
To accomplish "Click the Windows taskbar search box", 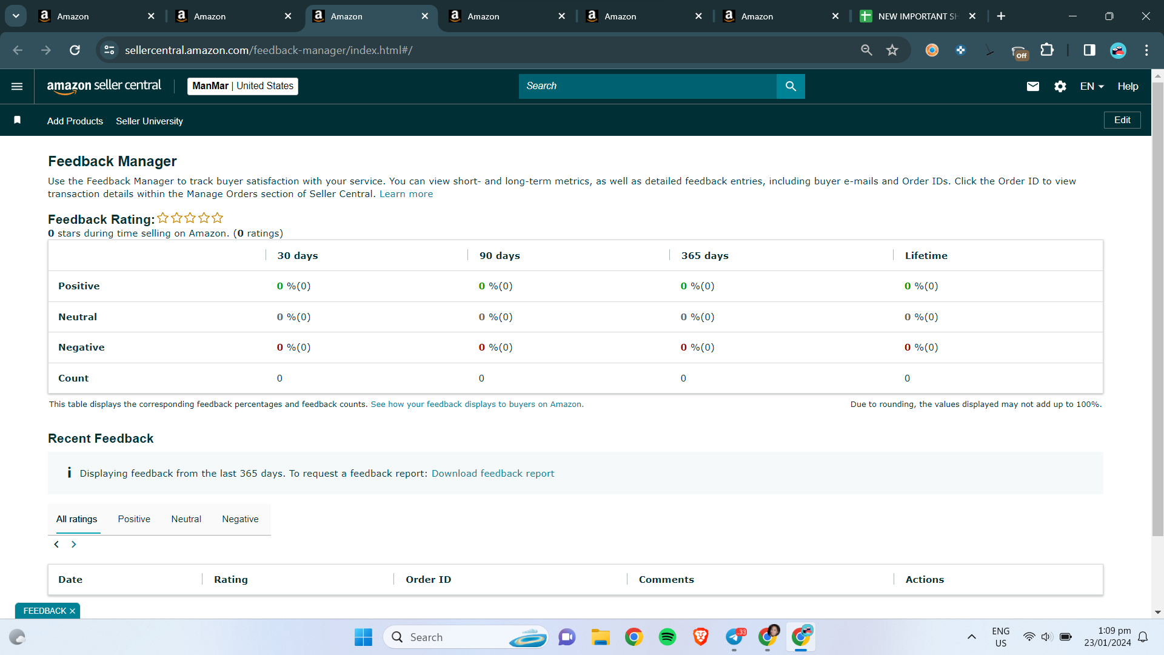I will pyautogui.click(x=466, y=637).
